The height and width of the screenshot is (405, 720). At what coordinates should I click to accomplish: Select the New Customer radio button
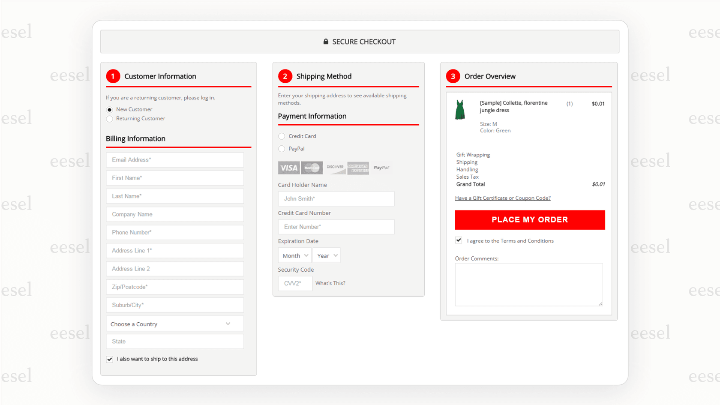click(110, 109)
